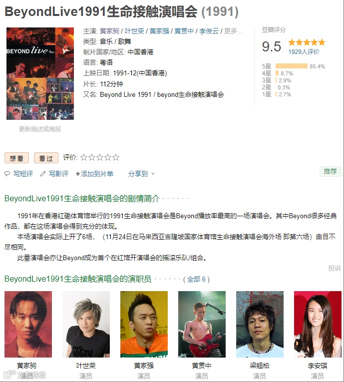The width and height of the screenshot is (344, 382).
Task: Click the 写短评 speech bubble icon
Action: point(7,174)
